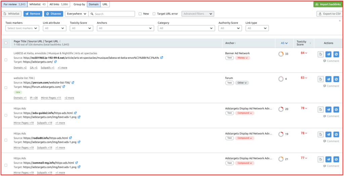Switch to the For review tab
This screenshot has height=176, width=344.
pyautogui.click(x=14, y=4)
